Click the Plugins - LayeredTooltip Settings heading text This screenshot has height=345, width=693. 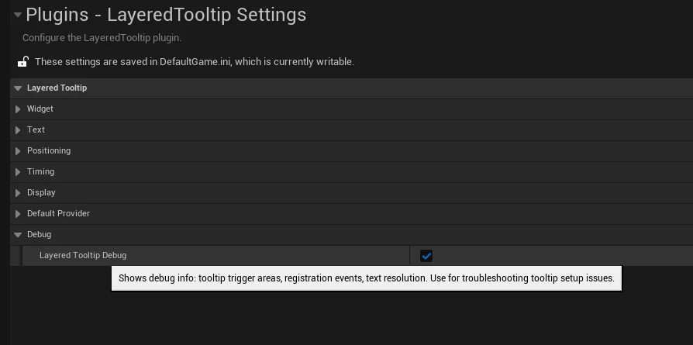coord(166,15)
